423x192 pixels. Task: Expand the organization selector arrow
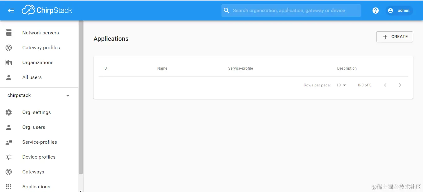click(x=68, y=96)
